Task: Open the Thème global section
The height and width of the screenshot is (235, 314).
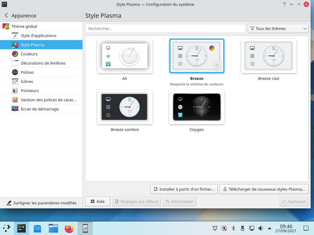Action: click(41, 26)
